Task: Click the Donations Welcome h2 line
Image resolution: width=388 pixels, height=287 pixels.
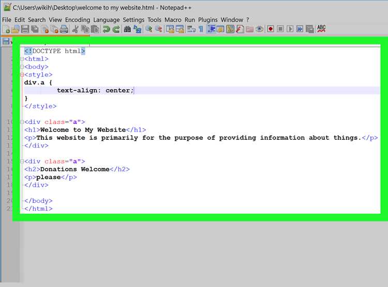Action: pyautogui.click(x=77, y=169)
